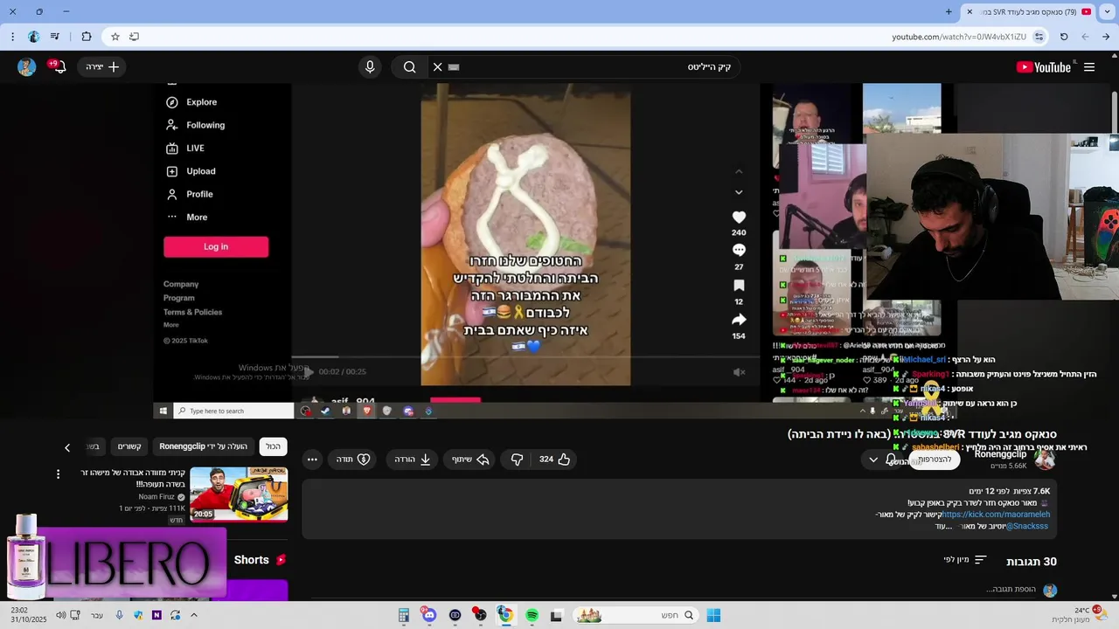The image size is (1119, 629).
Task: Open the Ronenggclip channel avatar
Action: click(1045, 460)
